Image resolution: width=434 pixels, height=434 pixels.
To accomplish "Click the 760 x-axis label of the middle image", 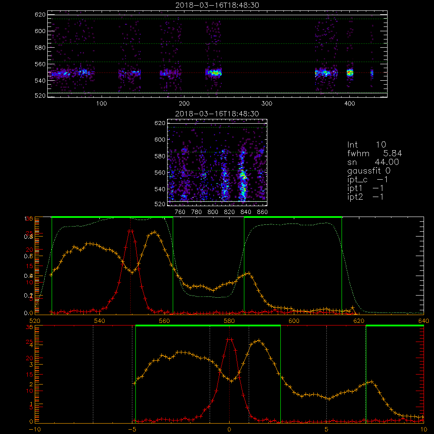I will [180, 212].
